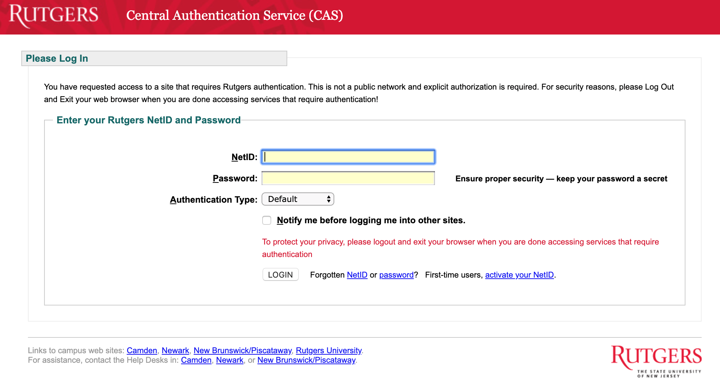This screenshot has width=720, height=387.
Task: Follow the forgotten password link
Action: tap(396, 275)
